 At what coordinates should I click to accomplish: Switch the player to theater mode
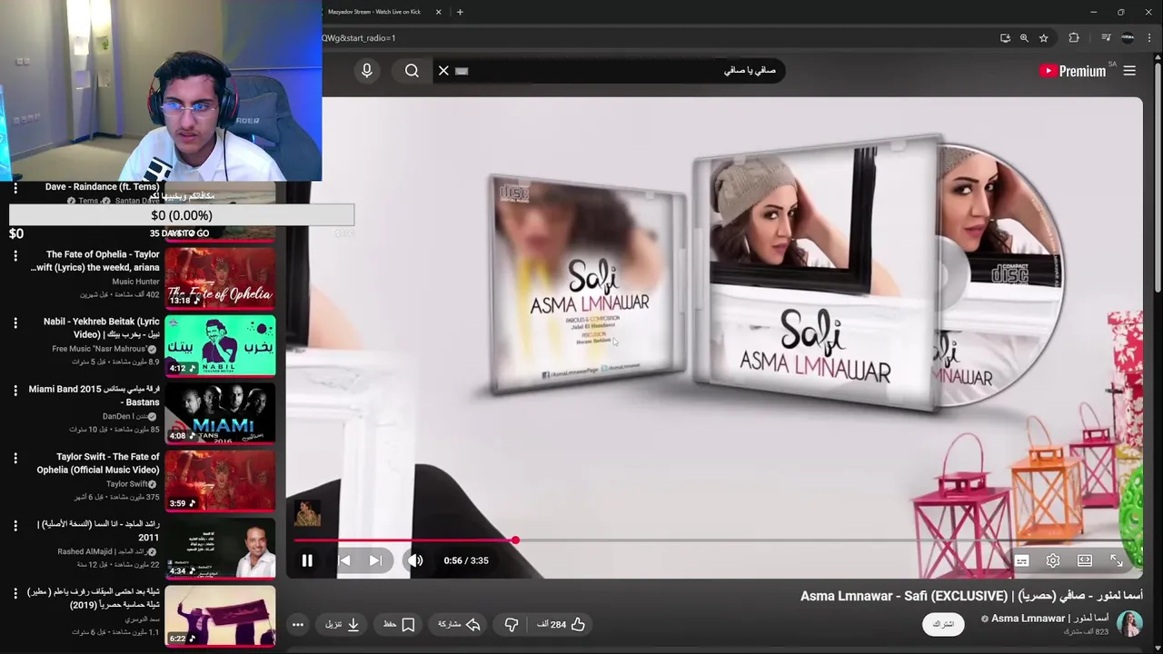(x=1085, y=560)
